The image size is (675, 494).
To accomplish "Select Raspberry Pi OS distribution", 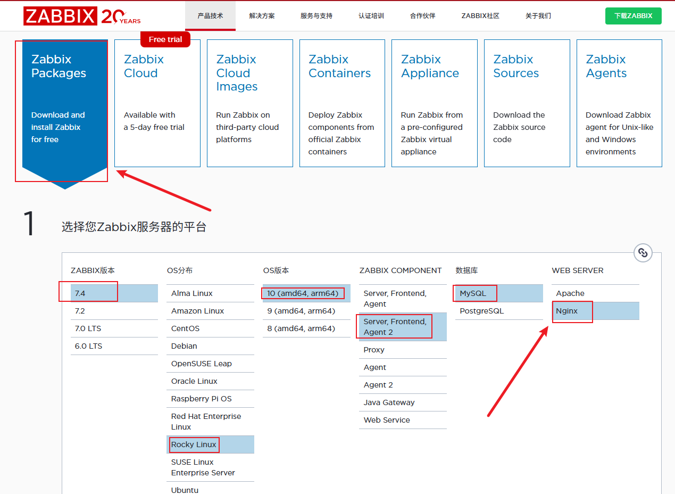I will click(x=211, y=399).
